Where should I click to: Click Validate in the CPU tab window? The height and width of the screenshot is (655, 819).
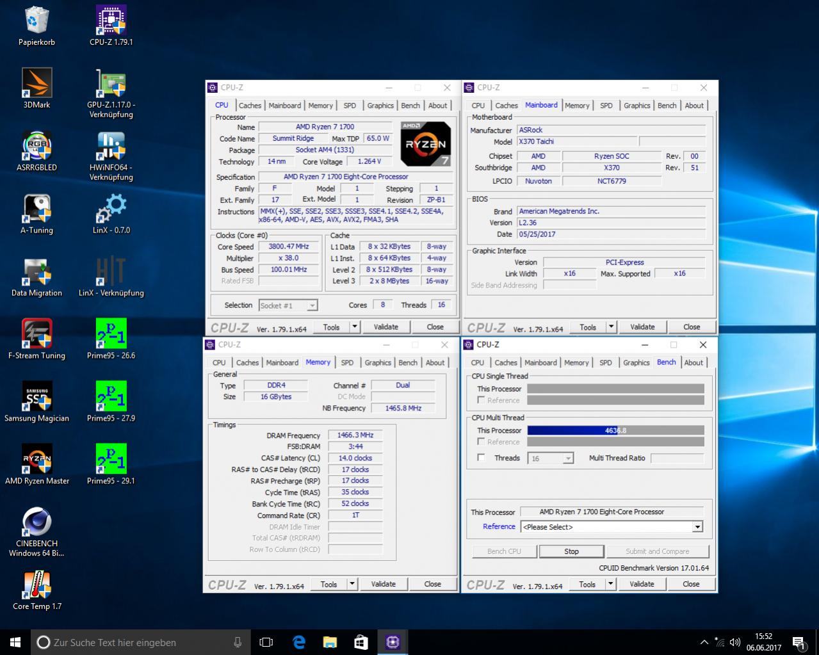(x=385, y=327)
